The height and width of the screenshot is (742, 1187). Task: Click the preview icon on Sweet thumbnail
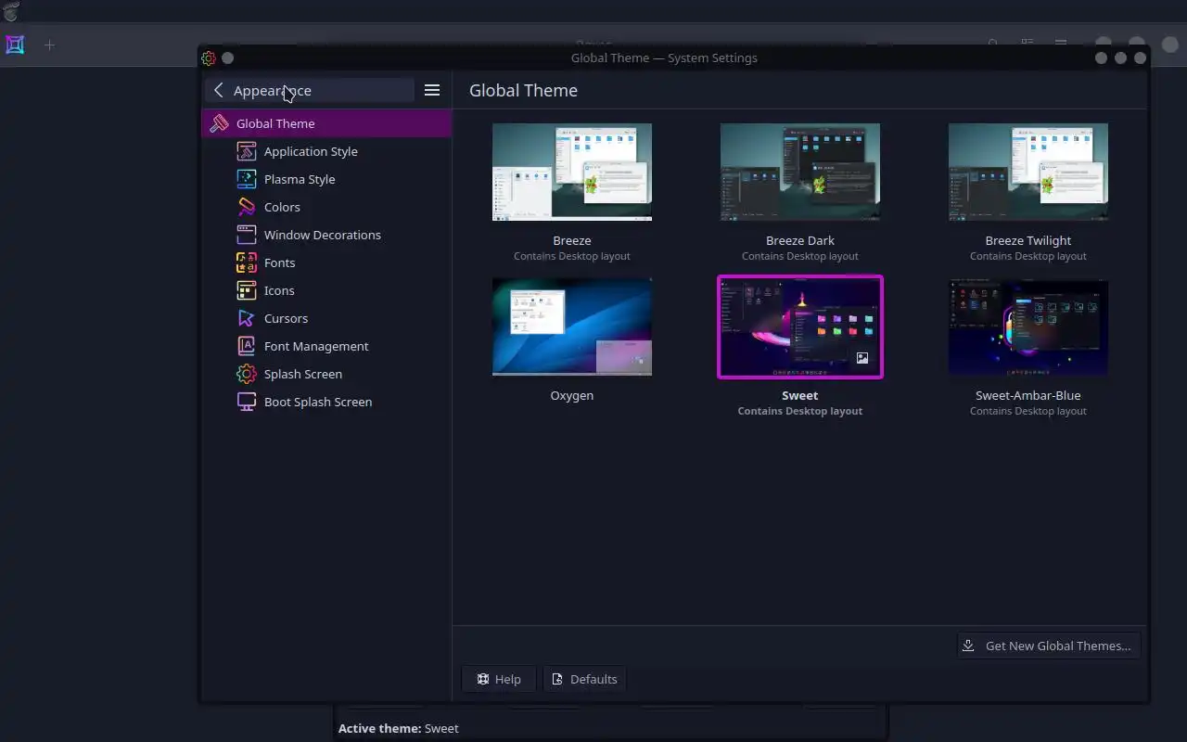862,358
